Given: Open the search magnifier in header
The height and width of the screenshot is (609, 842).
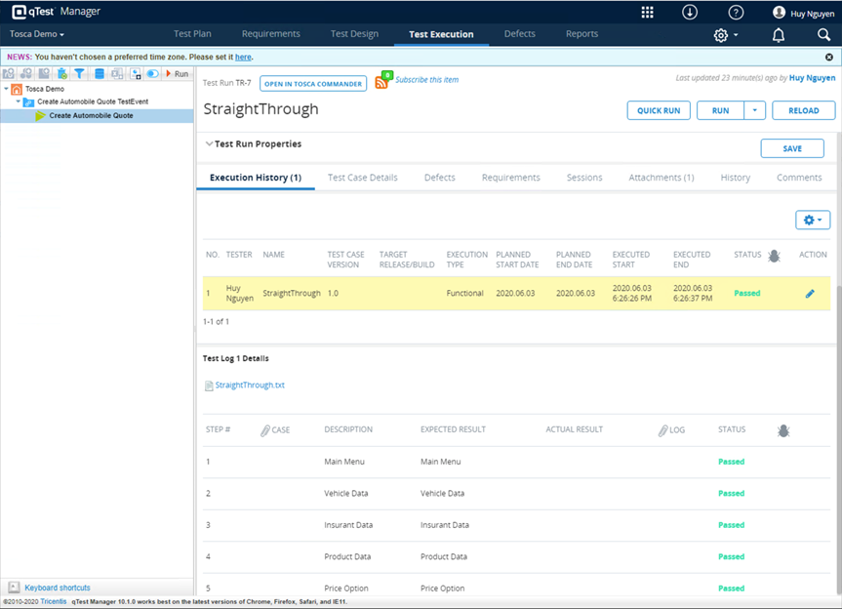Looking at the screenshot, I should click(823, 35).
